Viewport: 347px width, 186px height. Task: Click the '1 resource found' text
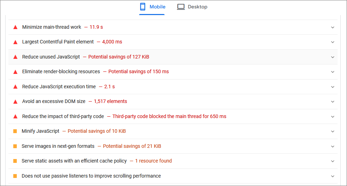pos(153,161)
